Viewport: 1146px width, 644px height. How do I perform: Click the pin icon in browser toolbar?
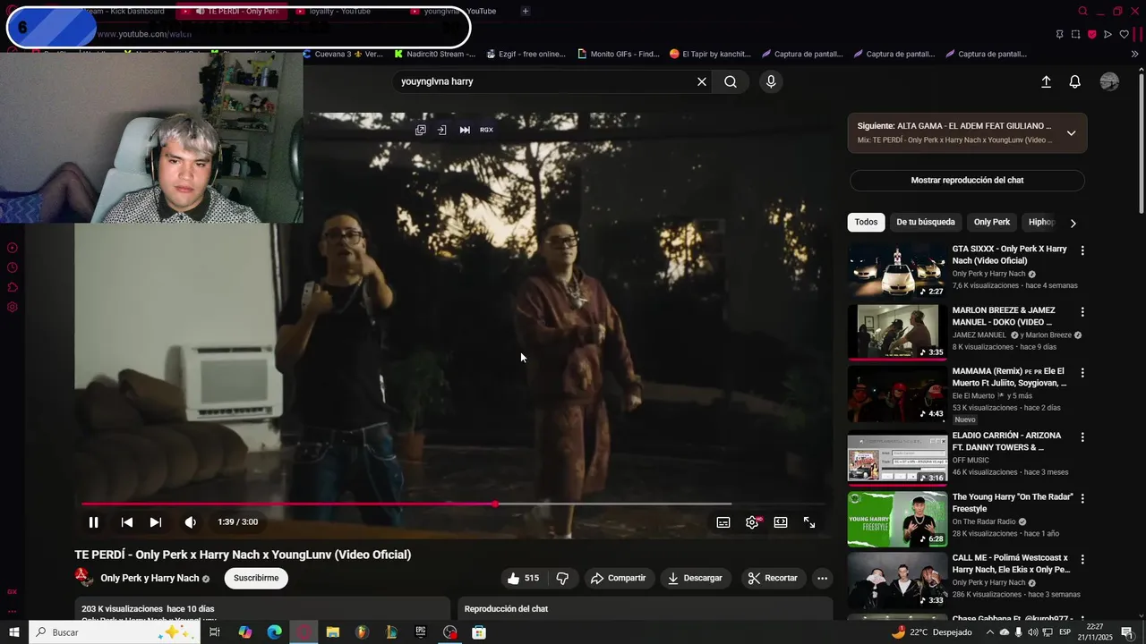(x=1059, y=34)
